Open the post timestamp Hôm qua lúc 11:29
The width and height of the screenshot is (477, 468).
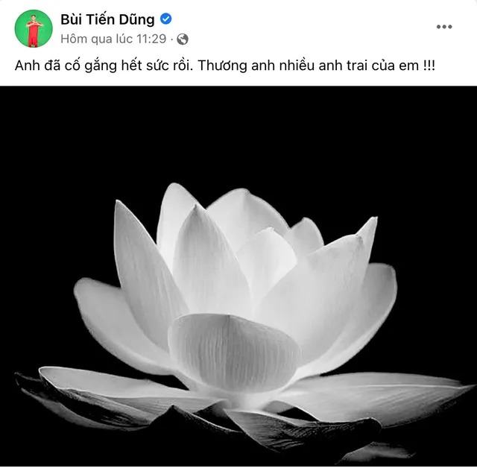(x=113, y=39)
